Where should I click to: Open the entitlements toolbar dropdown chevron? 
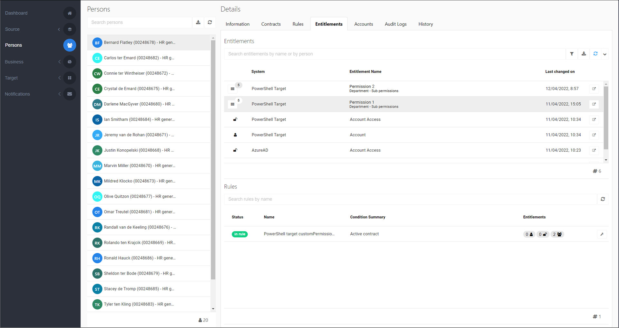(x=605, y=54)
